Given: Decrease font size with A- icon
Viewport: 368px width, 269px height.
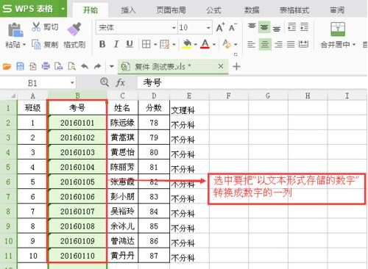Looking at the screenshot, I should tap(233, 27).
